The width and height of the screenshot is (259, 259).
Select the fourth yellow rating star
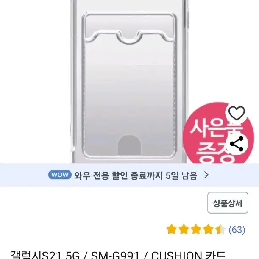(x=208, y=229)
